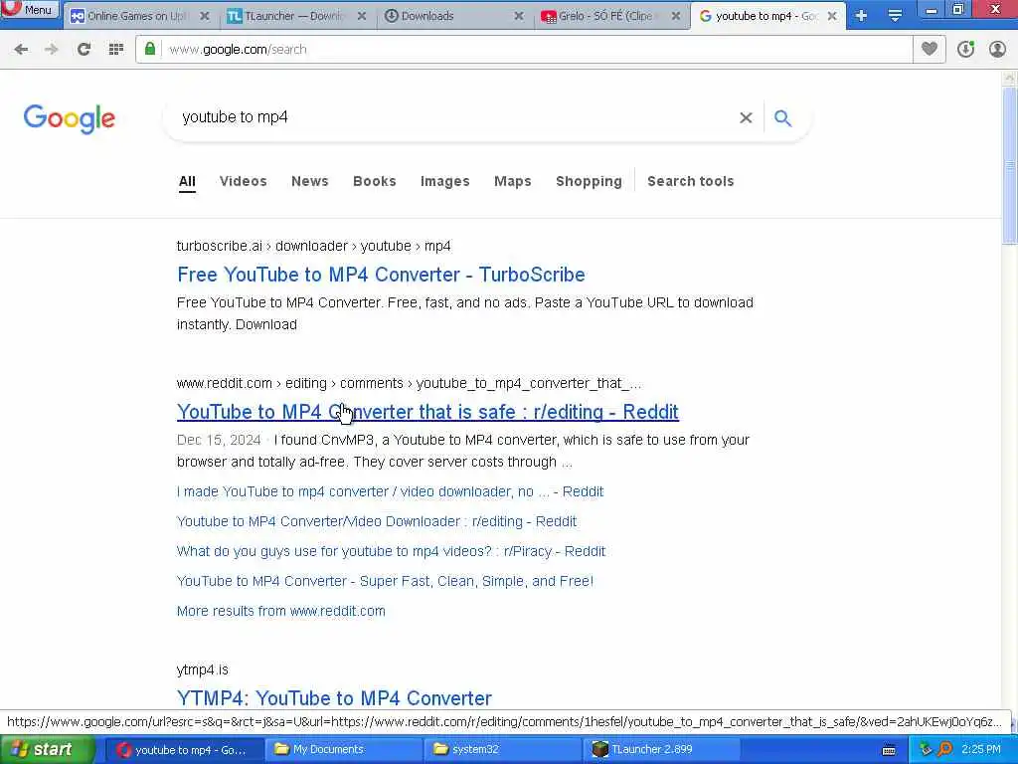
Task: Click the magnifier tray icon
Action: pos(944,750)
